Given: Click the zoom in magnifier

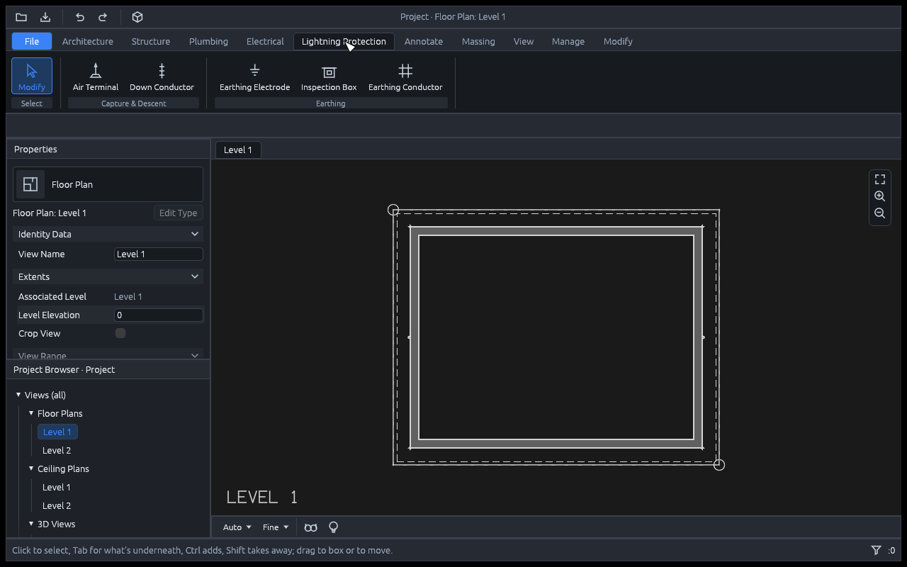Looking at the screenshot, I should [x=880, y=196].
